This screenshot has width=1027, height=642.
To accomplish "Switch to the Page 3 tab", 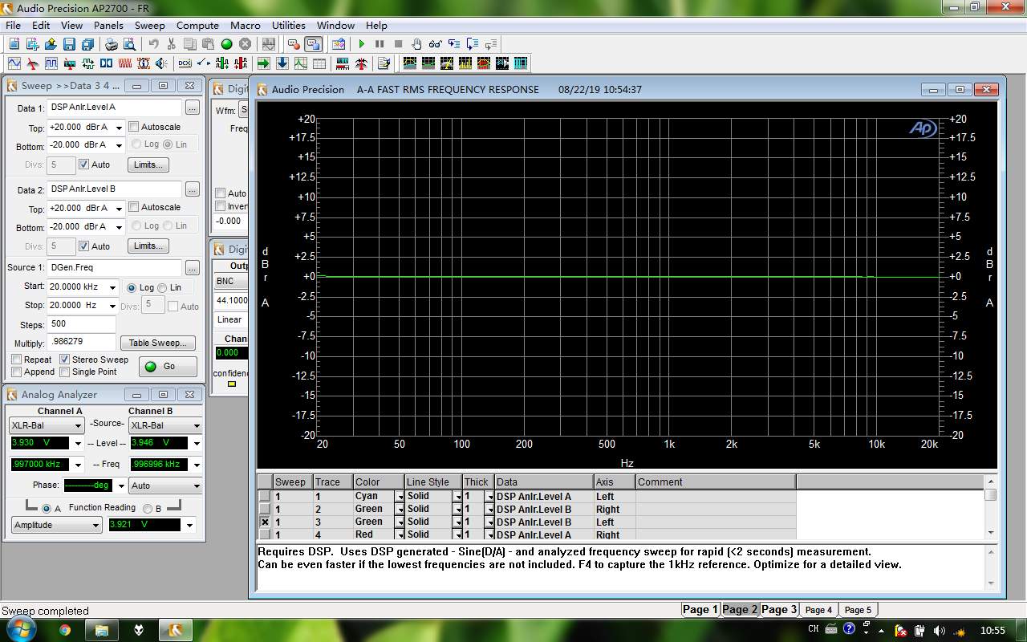I will [x=779, y=609].
